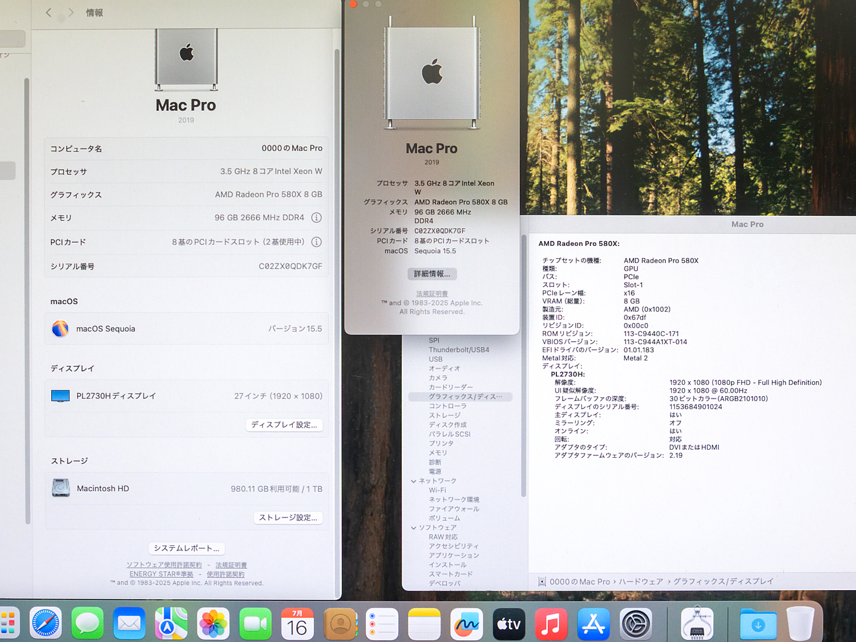The height and width of the screenshot is (642, 856).
Task: Select ファイアウォール in report sidebar
Action: click(x=454, y=509)
